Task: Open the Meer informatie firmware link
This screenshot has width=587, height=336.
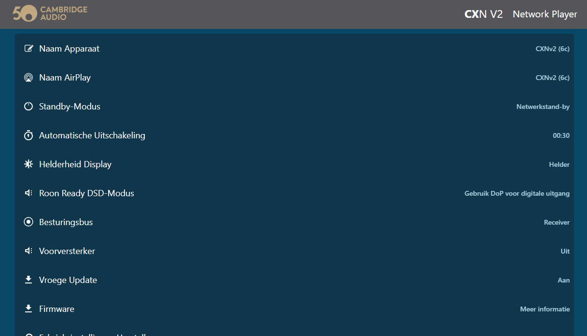Action: [x=545, y=309]
